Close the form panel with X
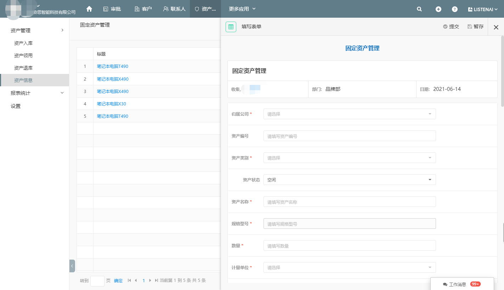 point(496,27)
